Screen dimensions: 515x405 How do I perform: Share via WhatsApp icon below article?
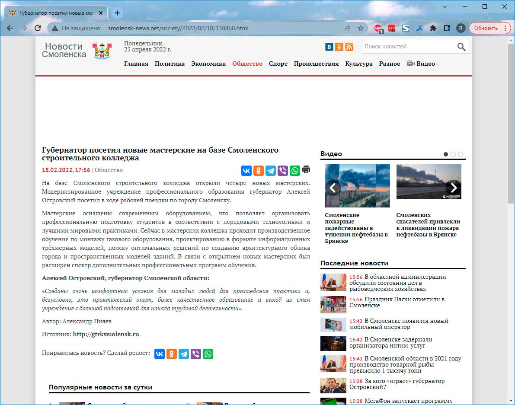[208, 354]
